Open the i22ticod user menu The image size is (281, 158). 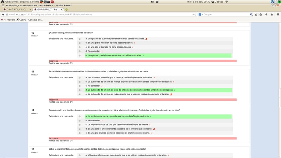219,2
